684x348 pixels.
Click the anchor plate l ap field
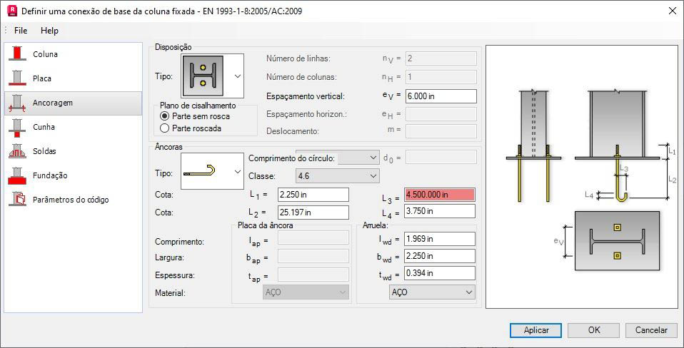(x=313, y=237)
